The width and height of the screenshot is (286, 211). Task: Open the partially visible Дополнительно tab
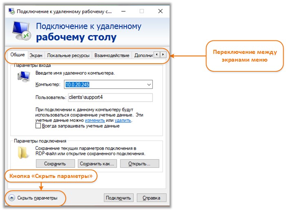143,56
